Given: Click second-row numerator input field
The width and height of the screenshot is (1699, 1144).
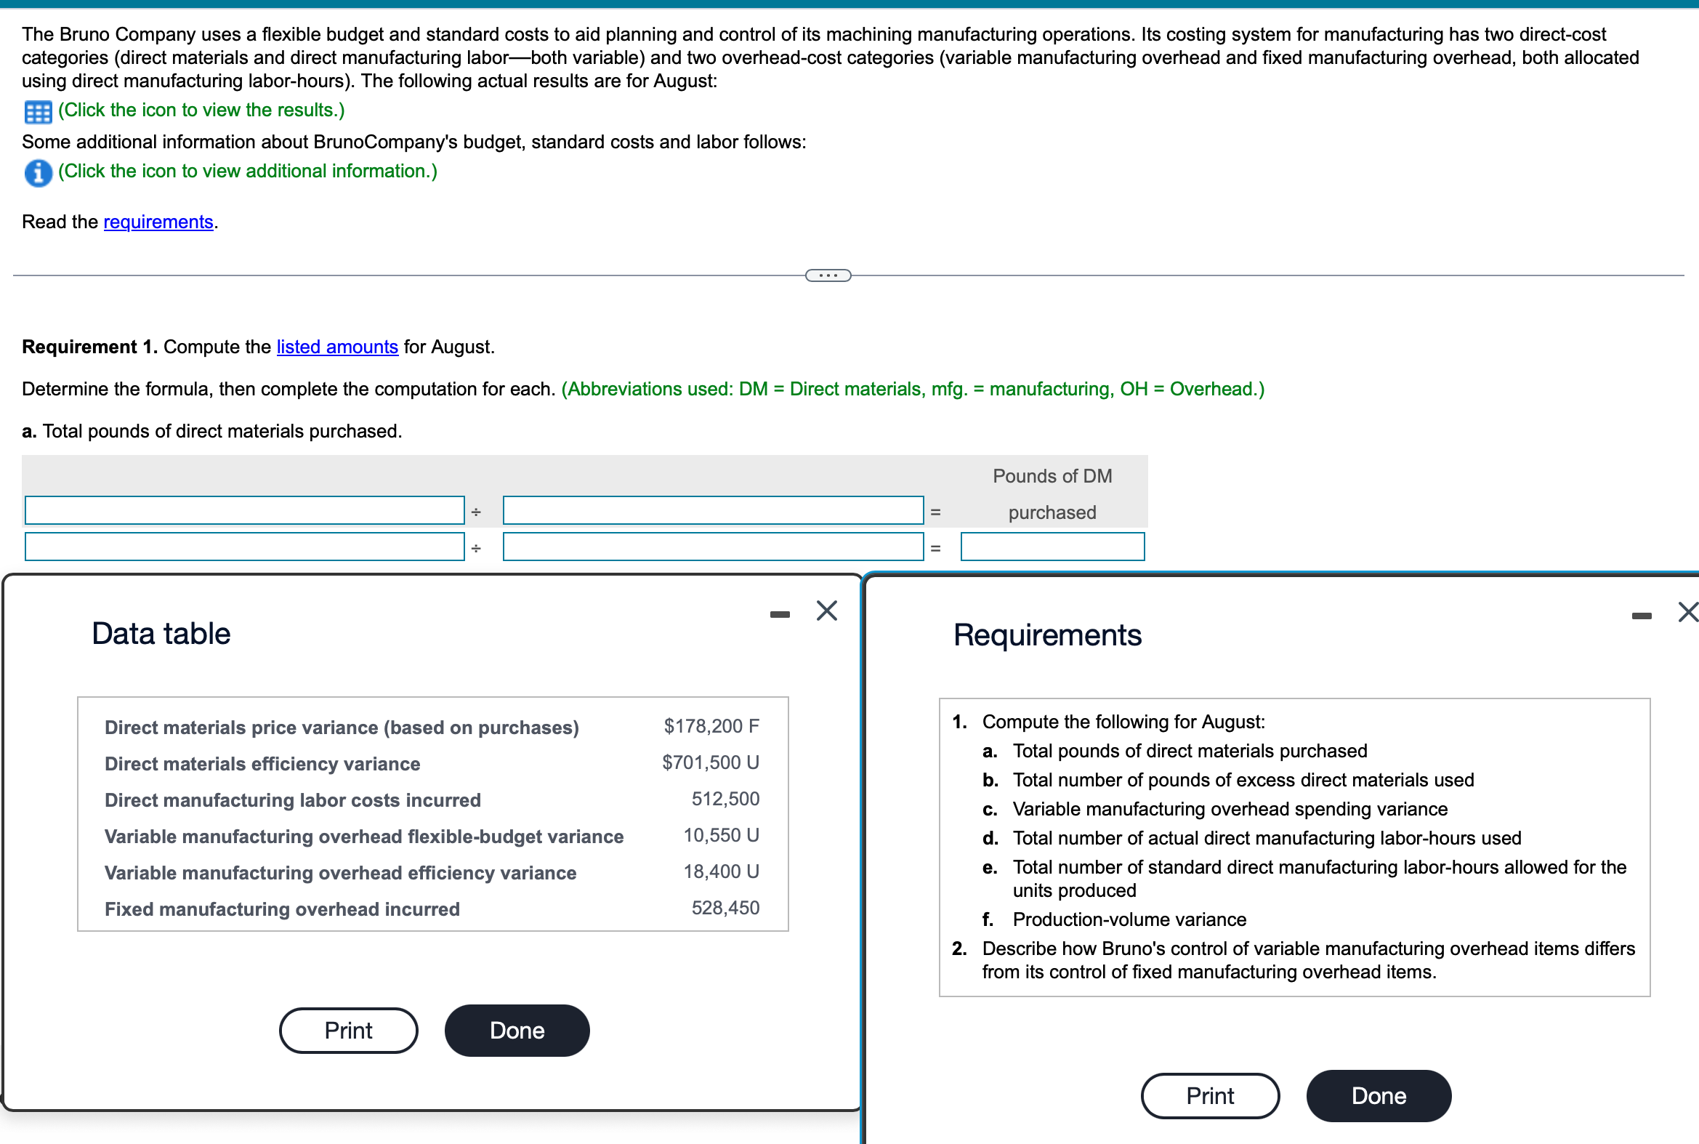Looking at the screenshot, I should pos(244,547).
